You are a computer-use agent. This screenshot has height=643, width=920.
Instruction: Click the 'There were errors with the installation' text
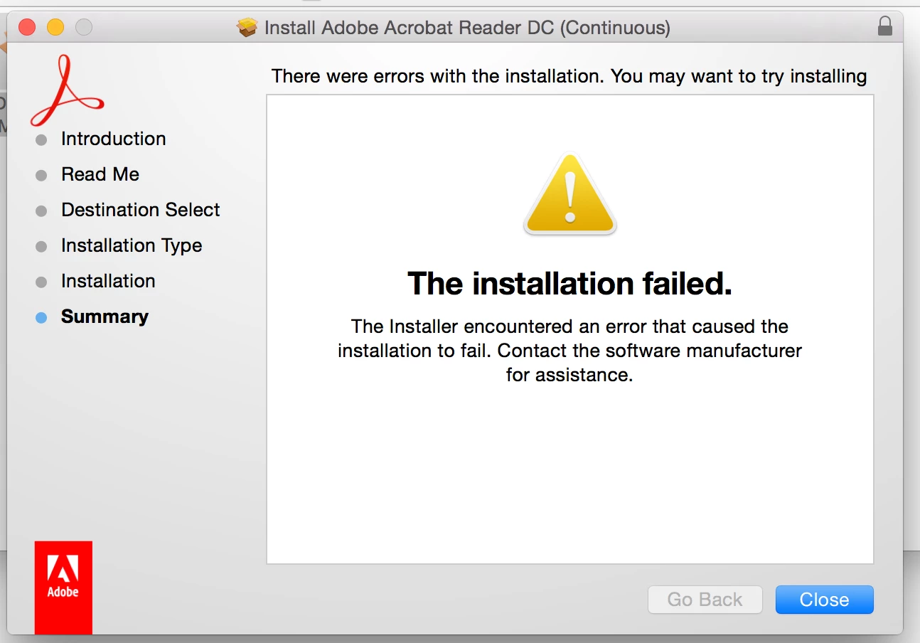click(x=569, y=76)
